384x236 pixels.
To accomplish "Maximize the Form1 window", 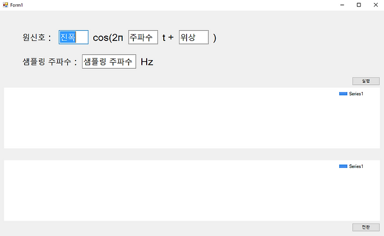I will point(359,5).
